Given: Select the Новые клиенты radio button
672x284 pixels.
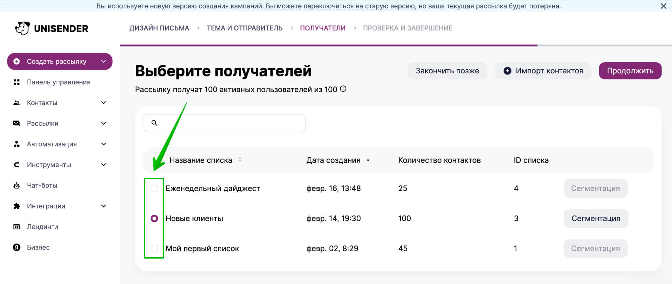Looking at the screenshot, I should 154,219.
